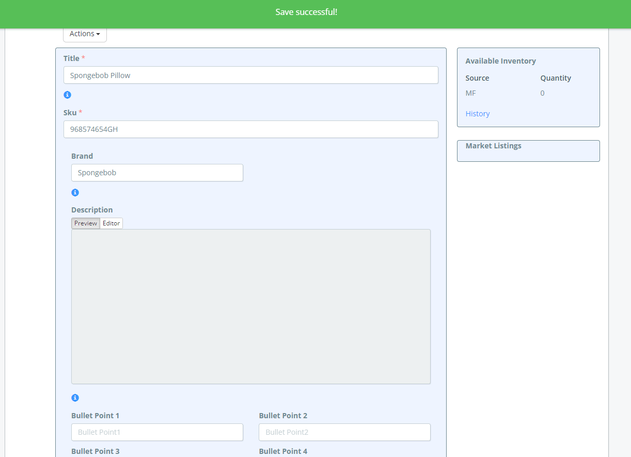631x457 pixels.
Task: Click the Save successful notification banner
Action: coord(315,14)
